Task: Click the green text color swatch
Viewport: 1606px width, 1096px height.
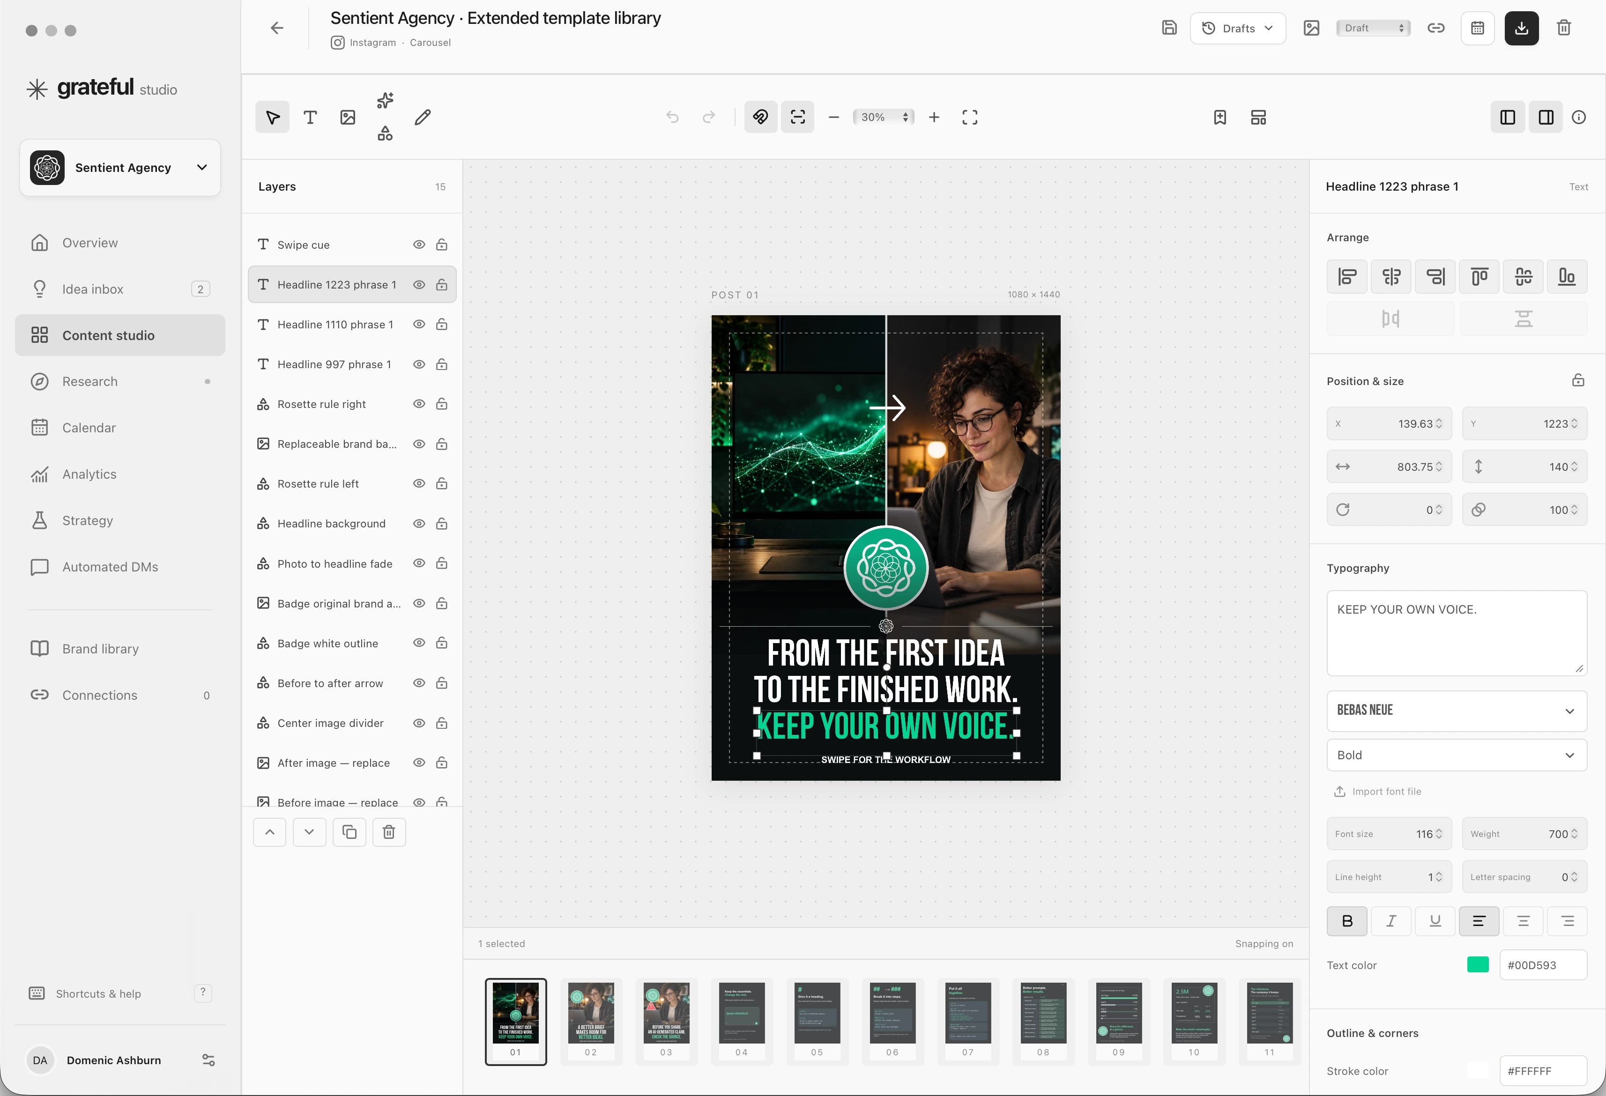Action: pyautogui.click(x=1478, y=965)
